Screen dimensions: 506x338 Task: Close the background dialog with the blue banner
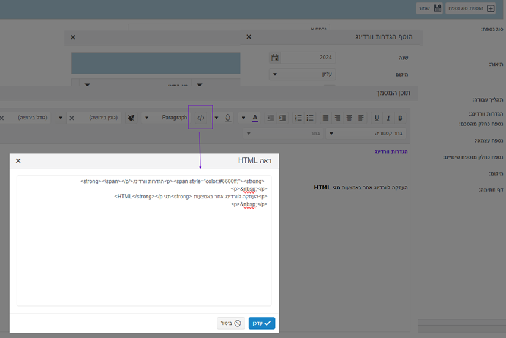pos(73,37)
